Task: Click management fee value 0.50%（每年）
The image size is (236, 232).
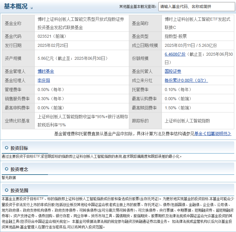Action: 51,90
